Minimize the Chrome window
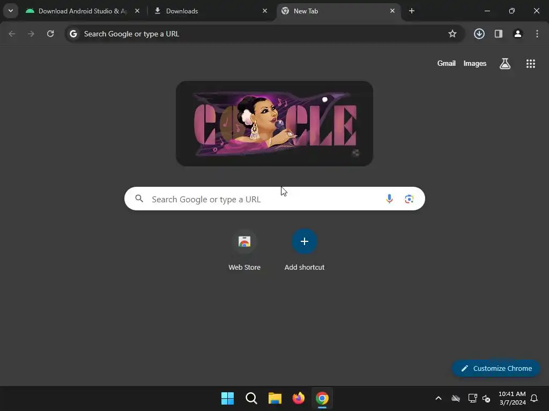 tap(487, 11)
